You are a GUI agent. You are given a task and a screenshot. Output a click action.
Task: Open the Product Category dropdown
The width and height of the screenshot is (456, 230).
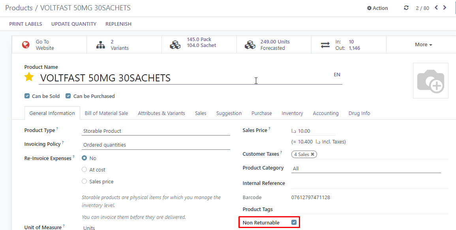point(366,168)
